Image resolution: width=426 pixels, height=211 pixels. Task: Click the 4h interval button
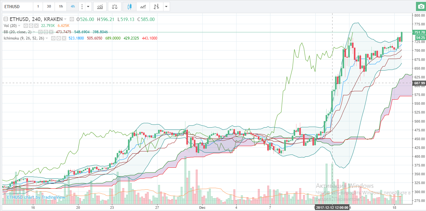pos(73,6)
